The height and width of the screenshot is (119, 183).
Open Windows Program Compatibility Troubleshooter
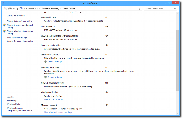click(x=19, y=109)
